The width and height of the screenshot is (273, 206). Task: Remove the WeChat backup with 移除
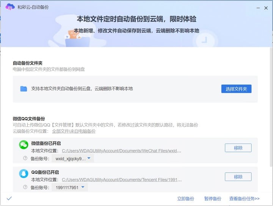coord(238,148)
